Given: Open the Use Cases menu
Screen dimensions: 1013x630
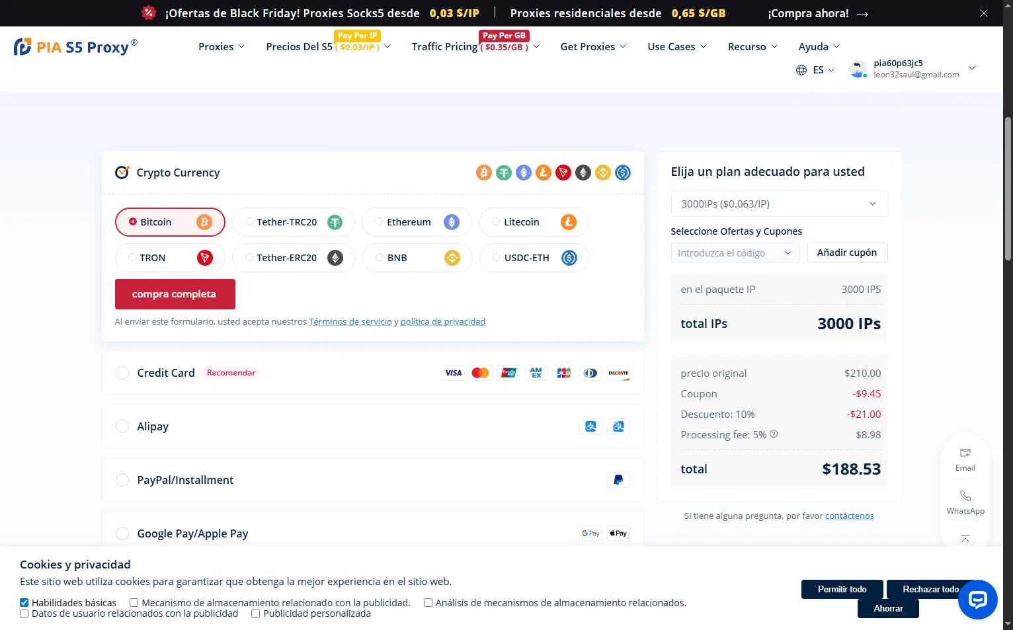Looking at the screenshot, I should pos(677,46).
